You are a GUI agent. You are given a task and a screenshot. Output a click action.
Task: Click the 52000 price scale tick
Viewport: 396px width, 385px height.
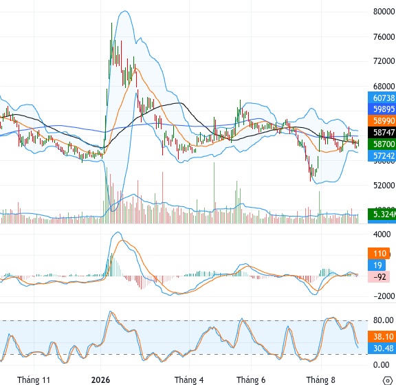click(x=384, y=186)
